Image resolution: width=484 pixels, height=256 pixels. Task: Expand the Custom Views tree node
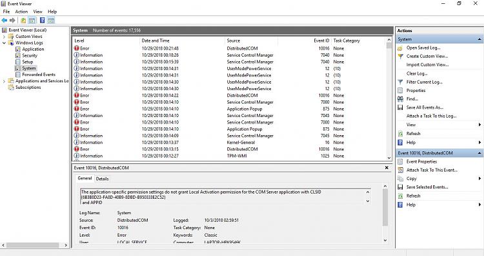click(4, 37)
